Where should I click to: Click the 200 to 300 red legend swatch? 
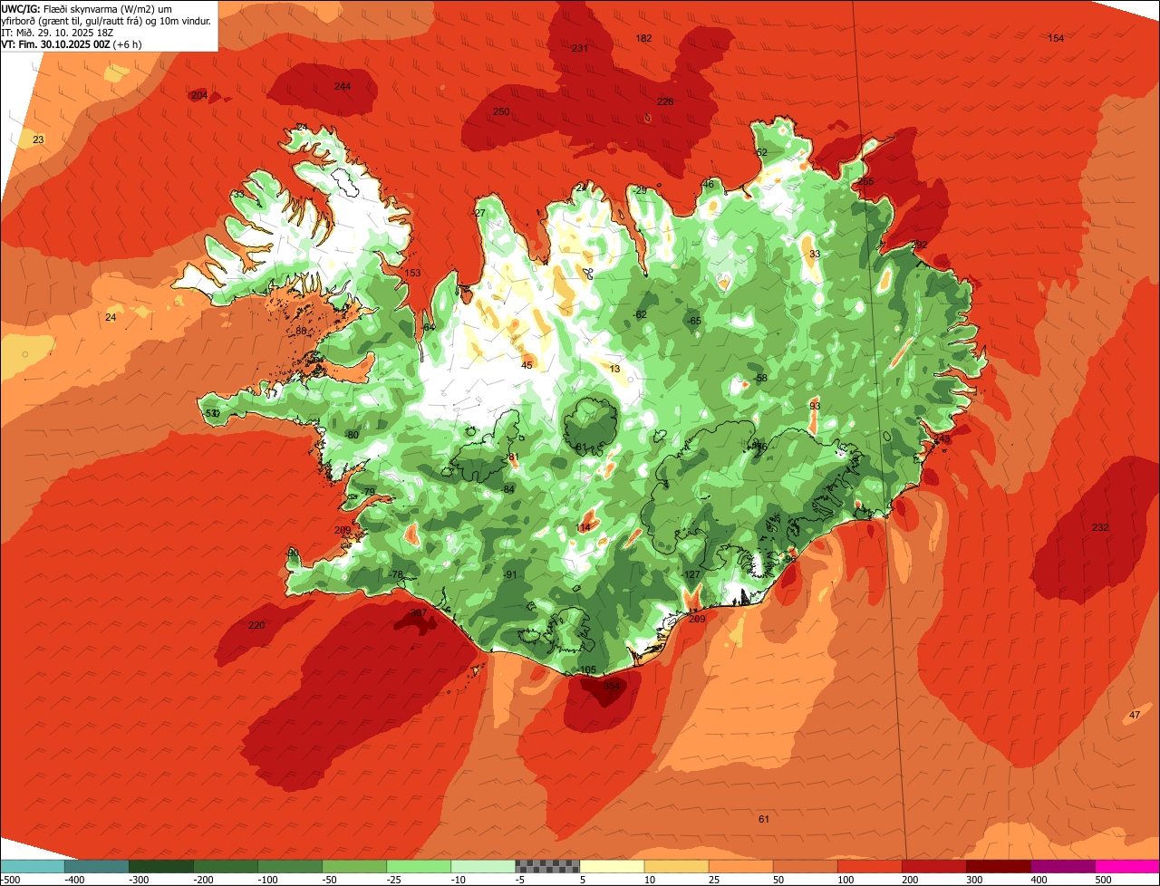click(933, 866)
